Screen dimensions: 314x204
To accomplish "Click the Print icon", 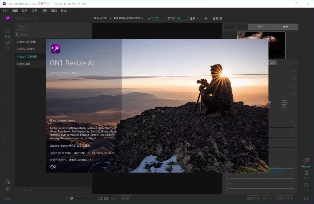I will click(306, 173).
